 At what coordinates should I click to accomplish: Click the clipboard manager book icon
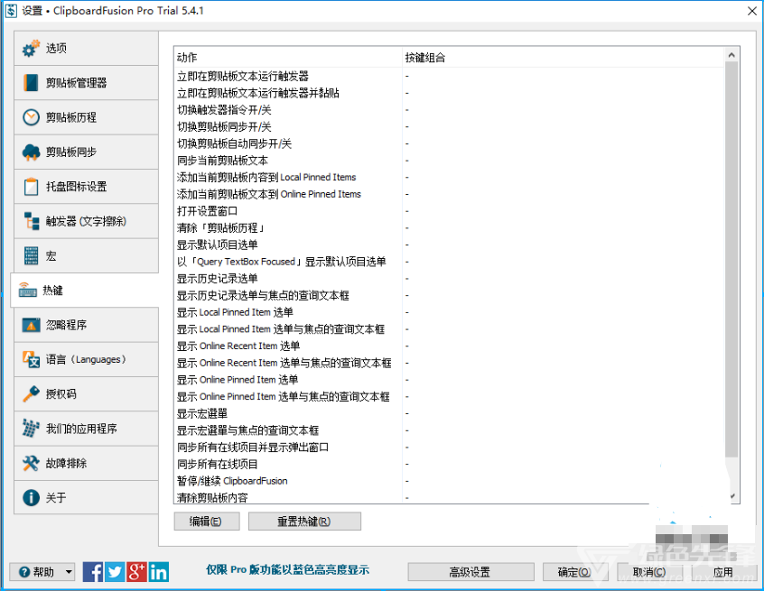(x=31, y=83)
